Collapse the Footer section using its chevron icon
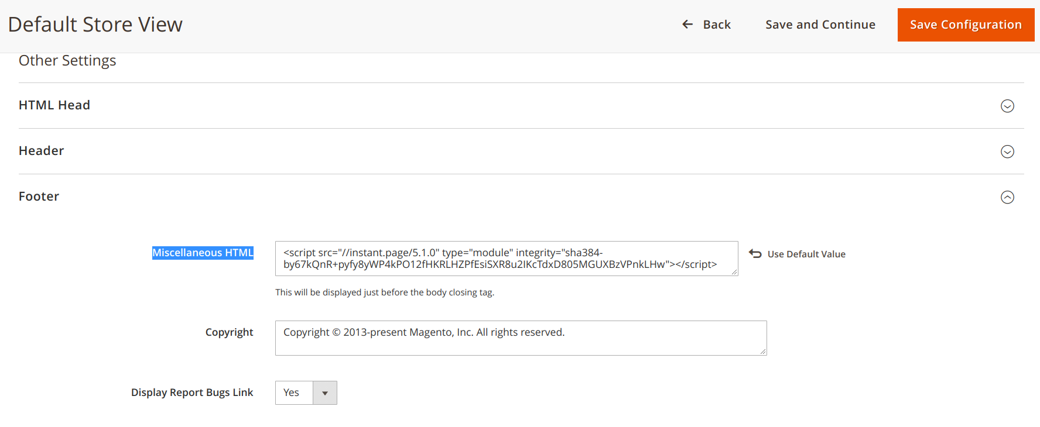Viewport: 1040px width, 427px height. [1007, 197]
